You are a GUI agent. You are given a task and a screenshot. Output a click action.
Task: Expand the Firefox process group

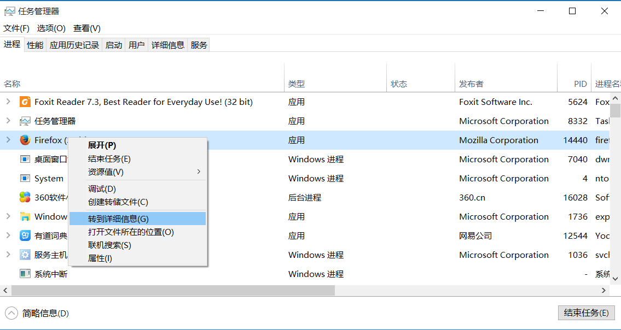(8, 140)
